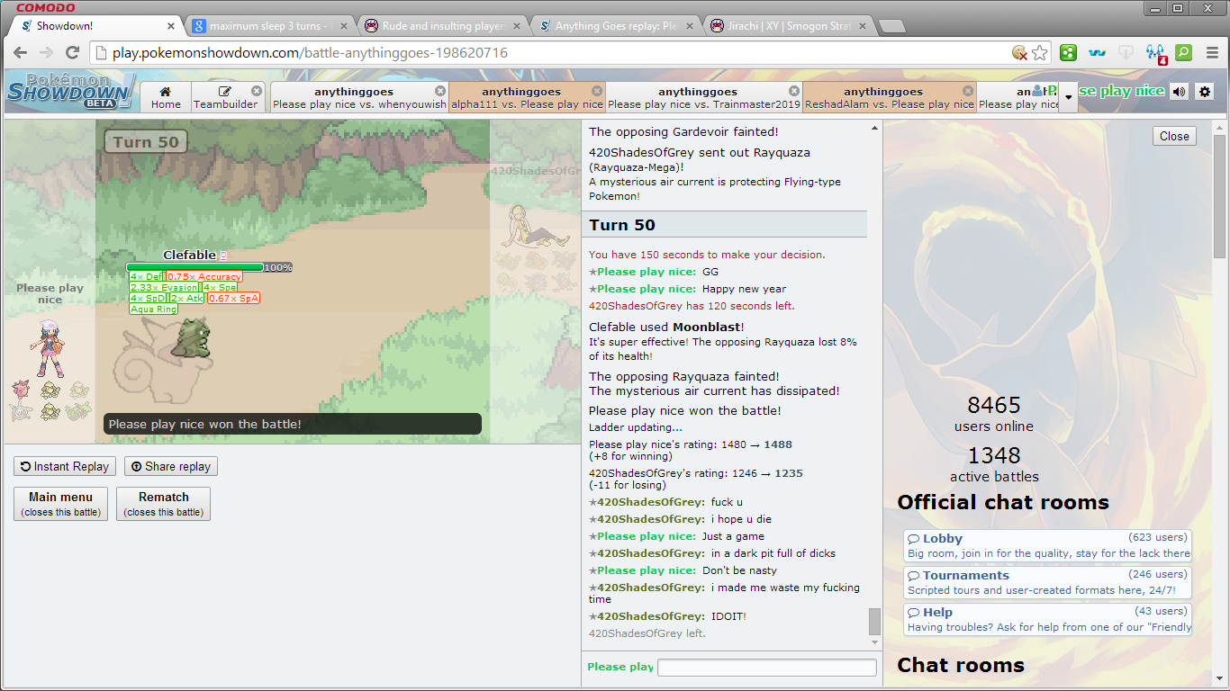Click the Turn 50 battle label
This screenshot has width=1230, height=691.
[x=145, y=141]
